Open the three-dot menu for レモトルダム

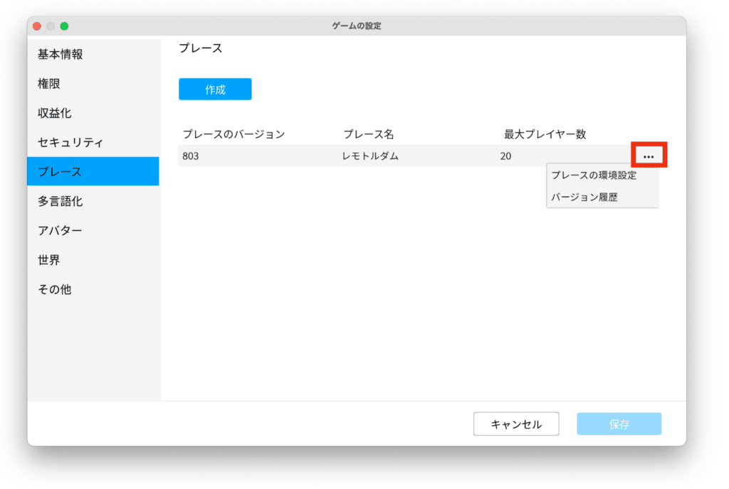(x=648, y=156)
